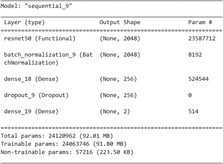Viewport: 223px width, 164px height.
Task: Select the dense_18 (Dense) layer name
Action: (31, 79)
